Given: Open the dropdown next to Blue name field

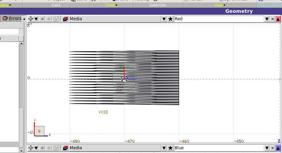Looking at the screenshot, I should coord(267,148).
